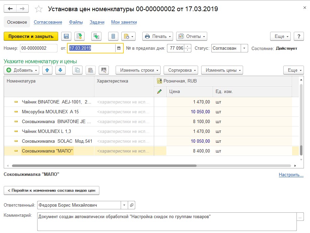Open the Изменить строки menu
Viewport: 310px width, 233px height.
tap(138, 70)
